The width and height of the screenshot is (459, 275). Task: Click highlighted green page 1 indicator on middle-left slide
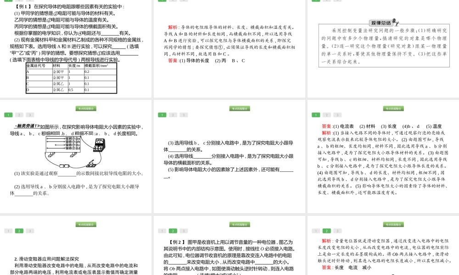coord(8,115)
